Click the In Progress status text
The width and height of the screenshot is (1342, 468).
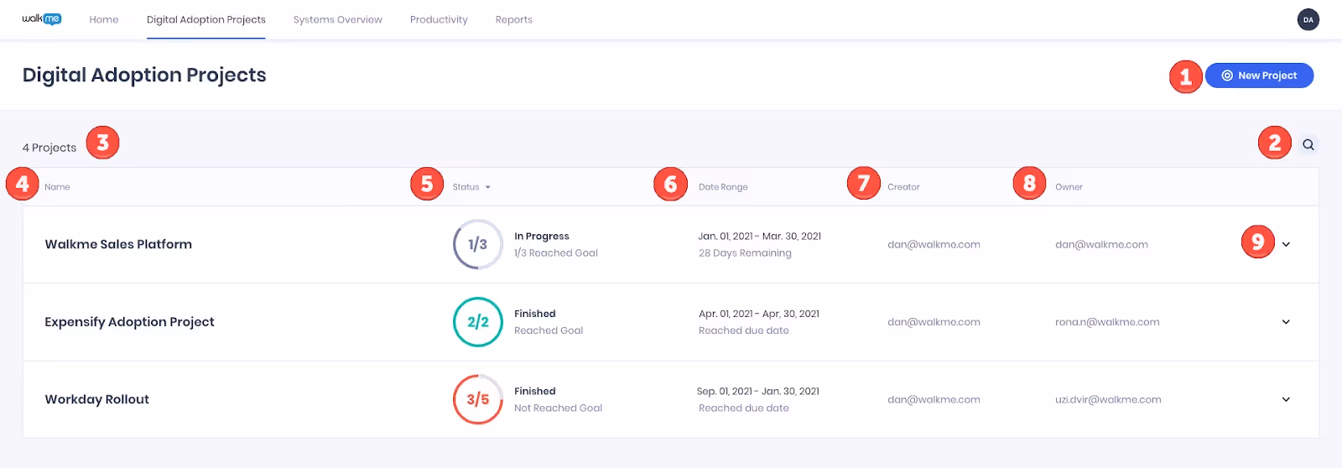coord(542,237)
